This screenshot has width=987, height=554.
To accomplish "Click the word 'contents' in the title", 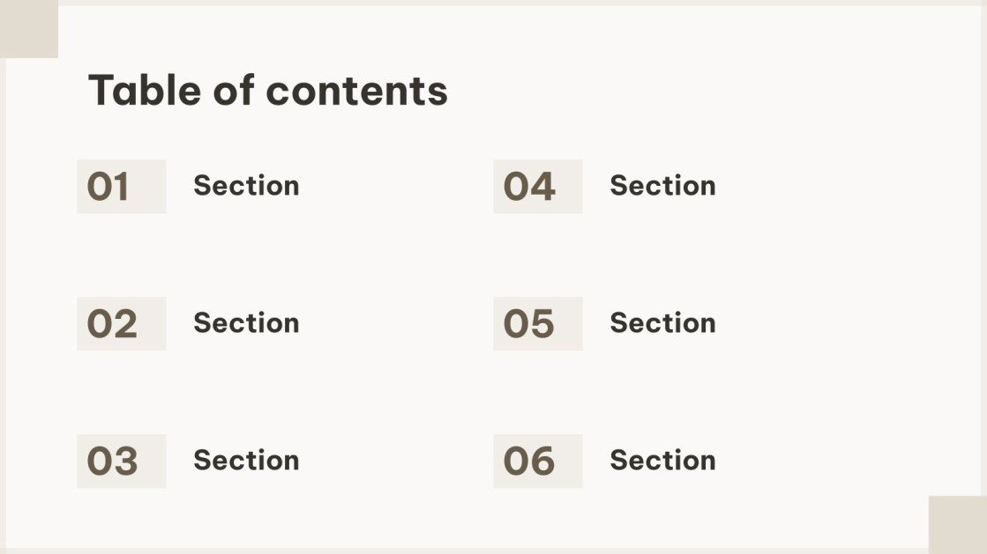I will click(x=357, y=92).
